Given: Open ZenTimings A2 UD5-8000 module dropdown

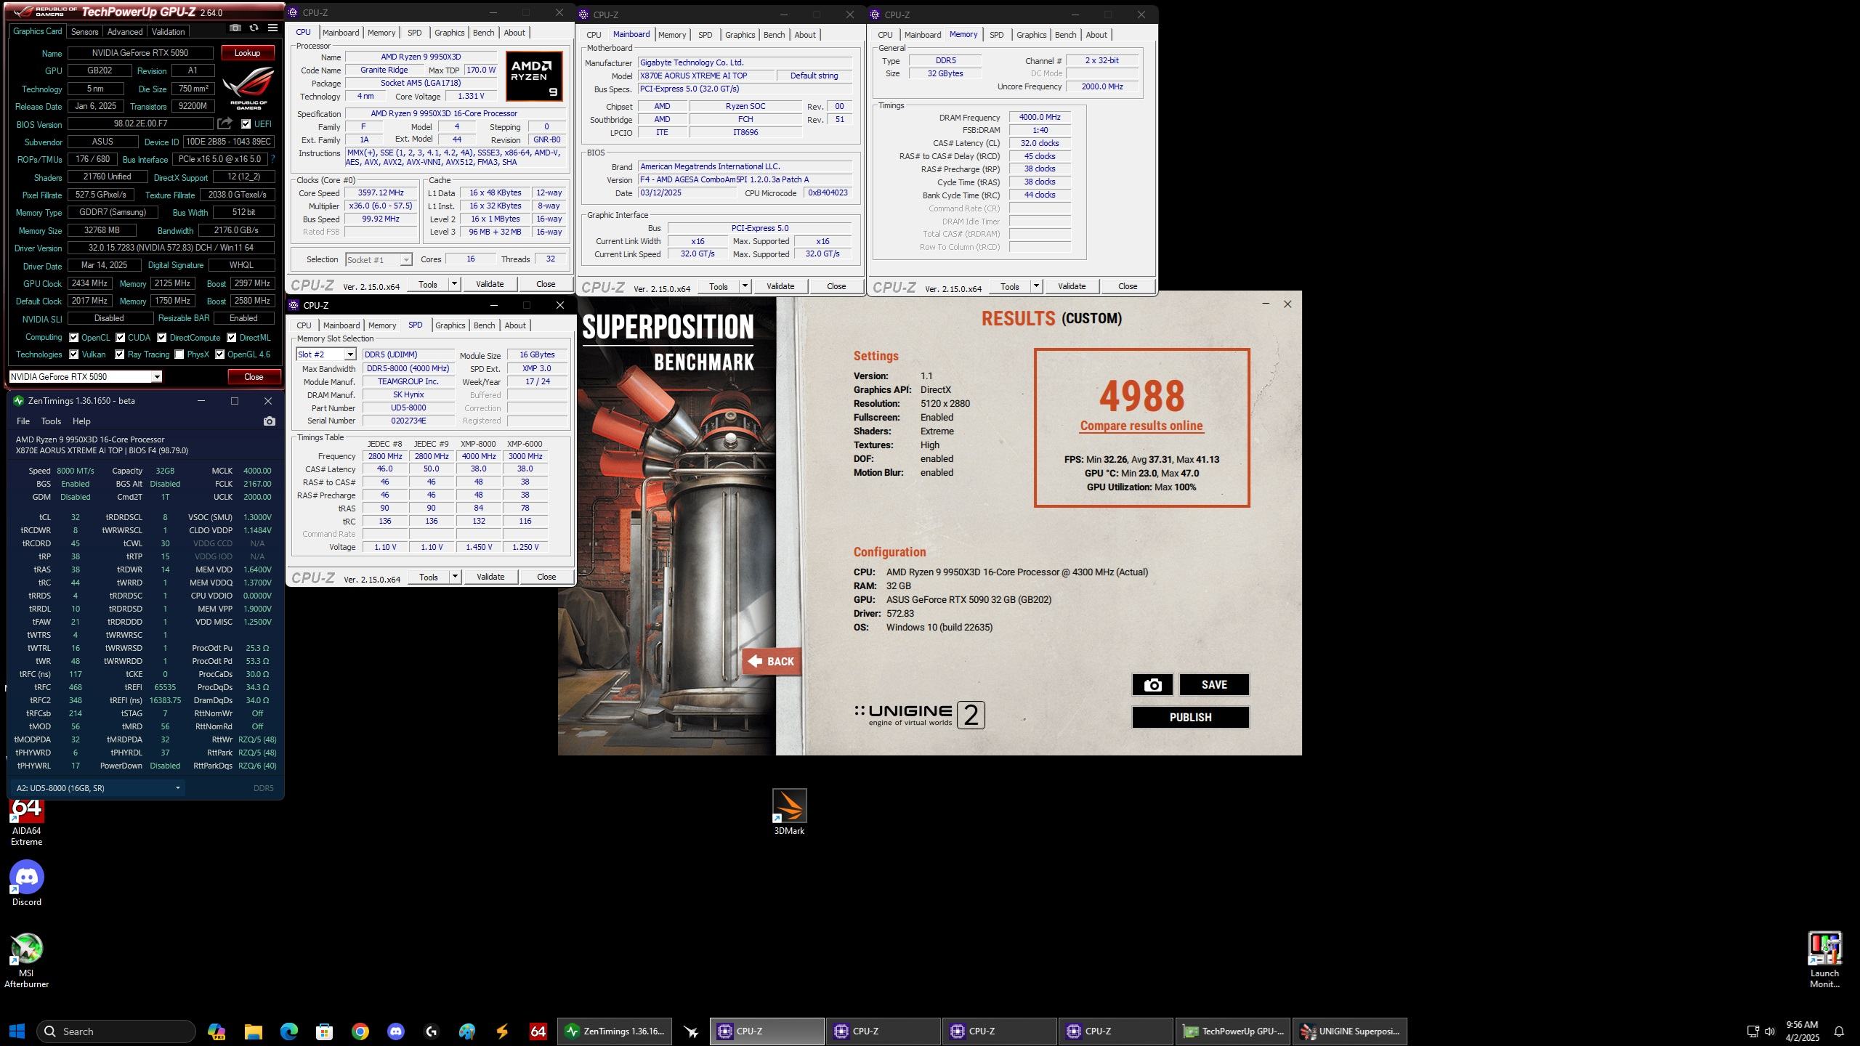Looking at the screenshot, I should tap(98, 788).
